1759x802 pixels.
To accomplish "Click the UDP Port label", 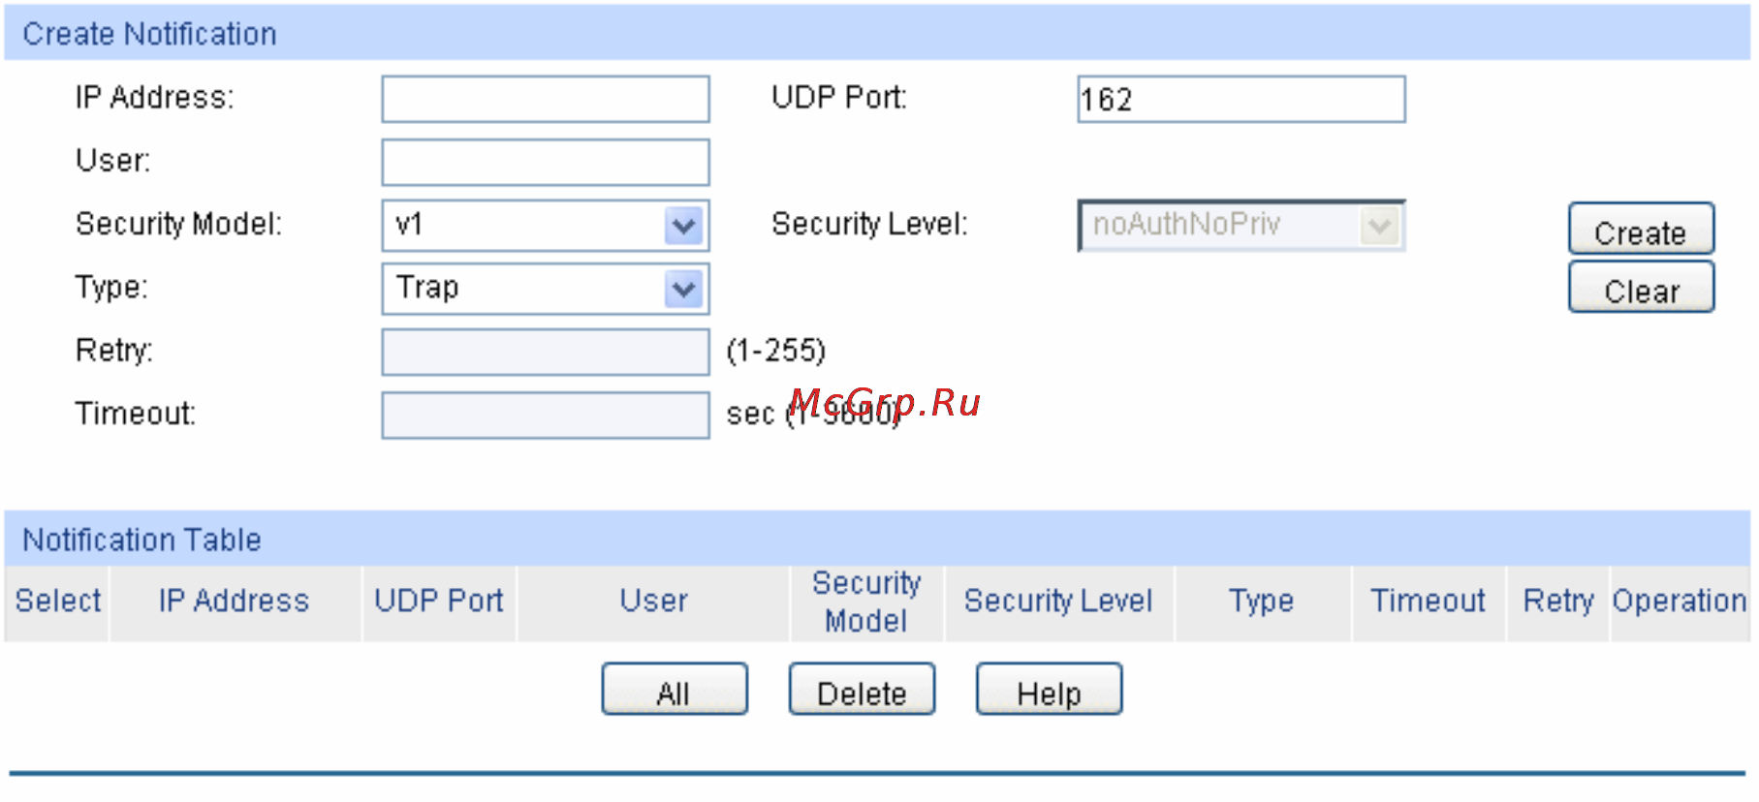I will [839, 98].
